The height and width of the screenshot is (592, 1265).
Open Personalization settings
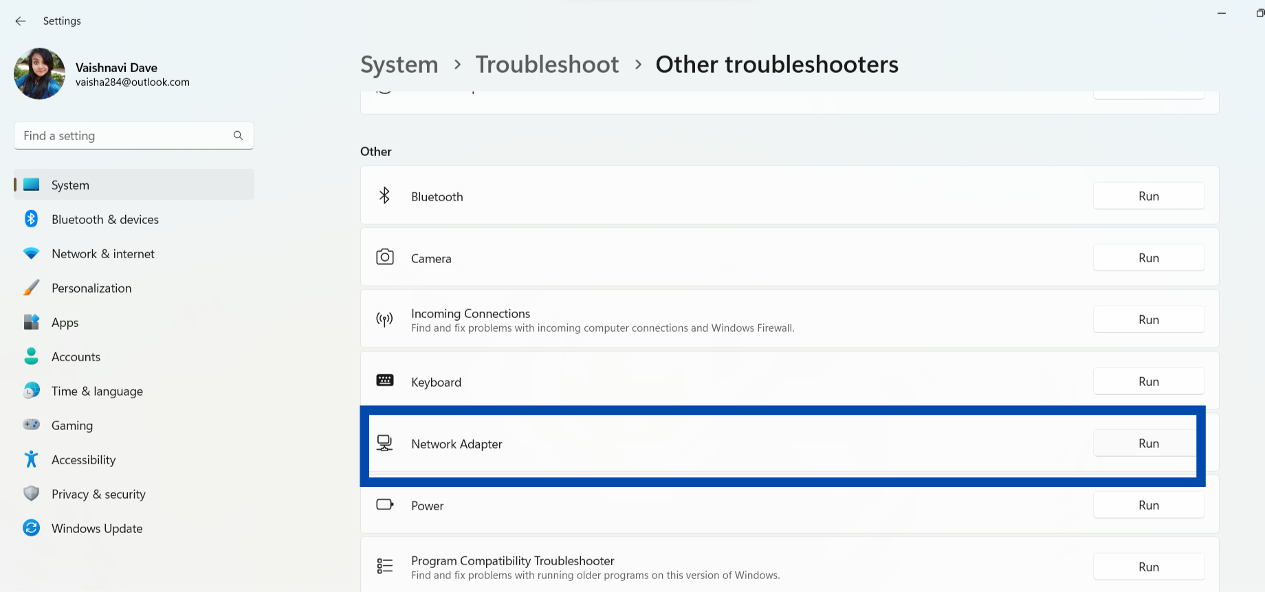click(x=91, y=288)
